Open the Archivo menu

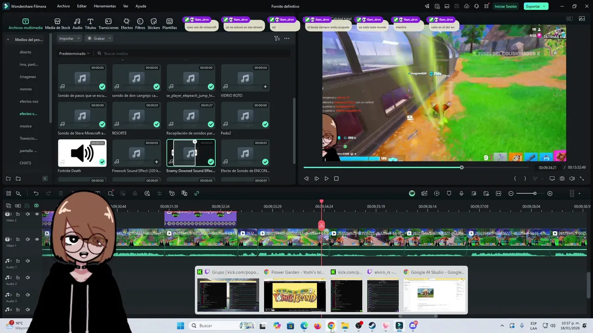(63, 6)
